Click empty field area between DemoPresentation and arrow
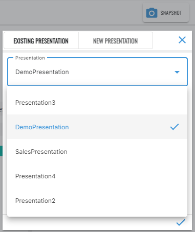Screen dimensions: 195x232 pos(121,72)
